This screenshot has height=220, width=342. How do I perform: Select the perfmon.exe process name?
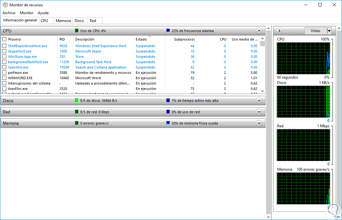click(x=18, y=73)
